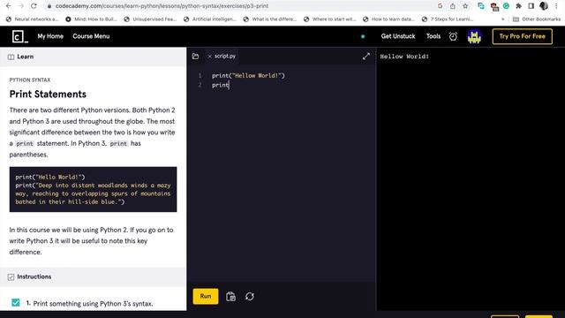Click the example code block

tap(93, 189)
